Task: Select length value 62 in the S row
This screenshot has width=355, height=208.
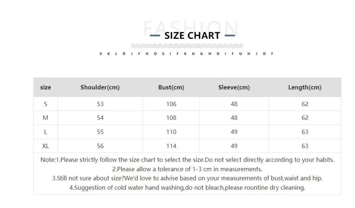Action: coord(305,104)
